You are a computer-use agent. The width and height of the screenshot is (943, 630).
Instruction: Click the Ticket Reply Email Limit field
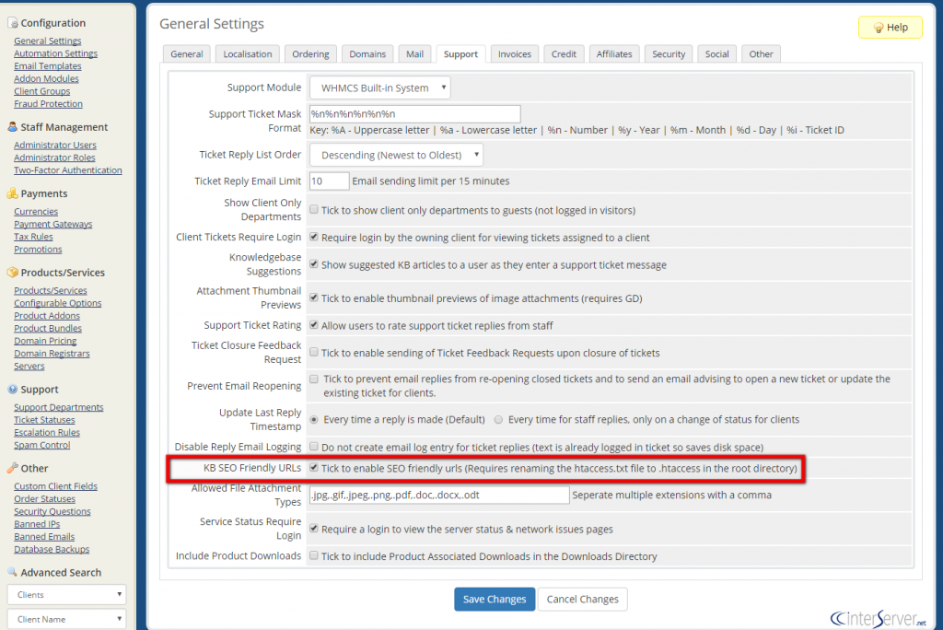[x=329, y=181]
